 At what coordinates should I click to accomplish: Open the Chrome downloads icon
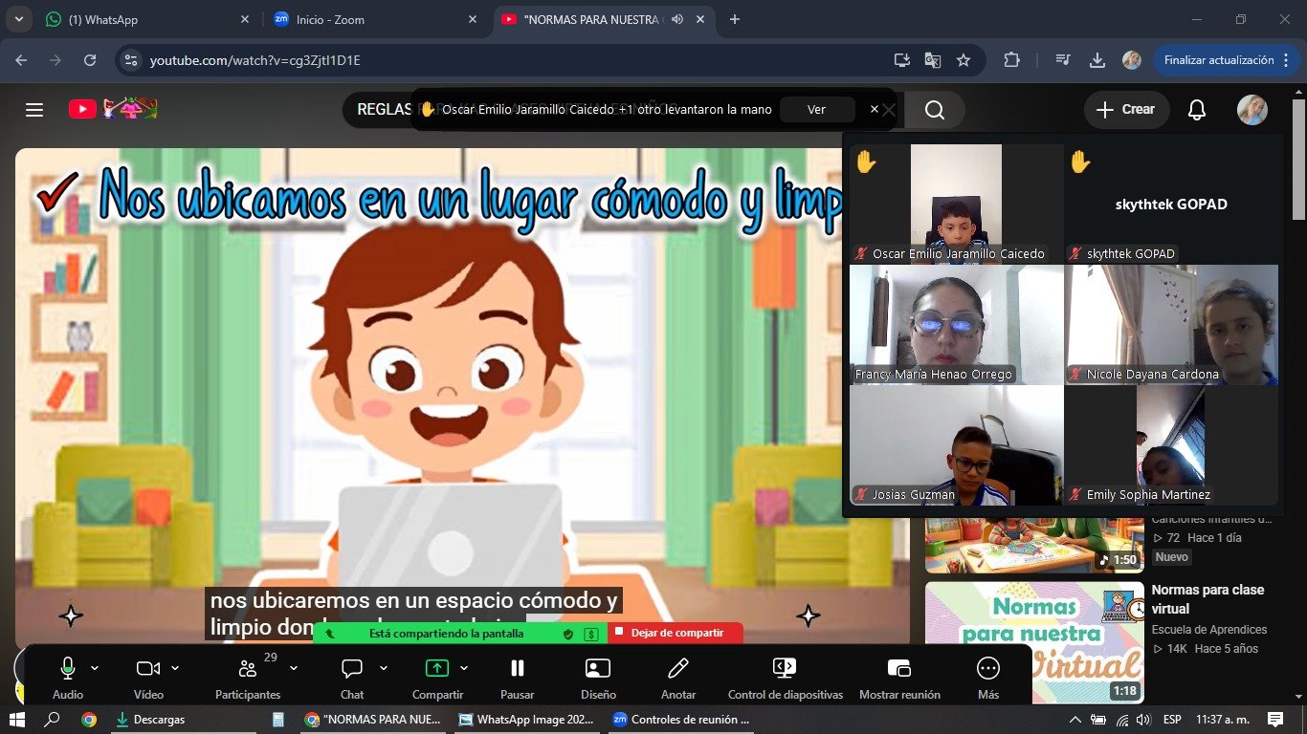[1097, 60]
